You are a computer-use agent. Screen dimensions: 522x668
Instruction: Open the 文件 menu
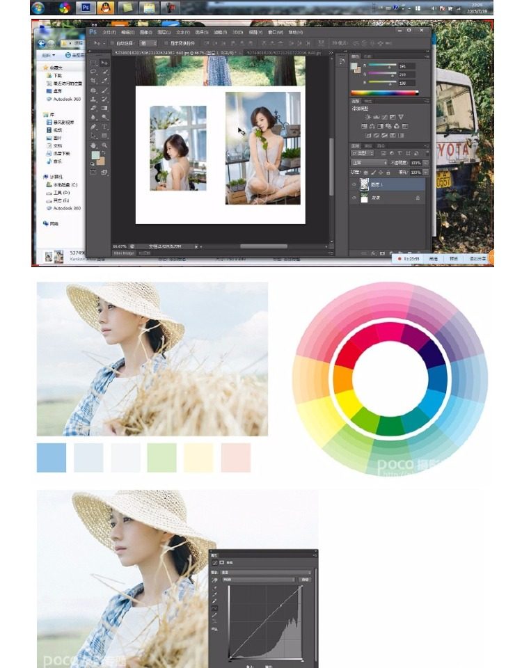coord(109,33)
